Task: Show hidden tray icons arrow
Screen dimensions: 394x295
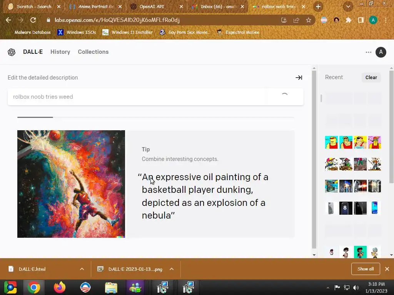Action: (328, 288)
